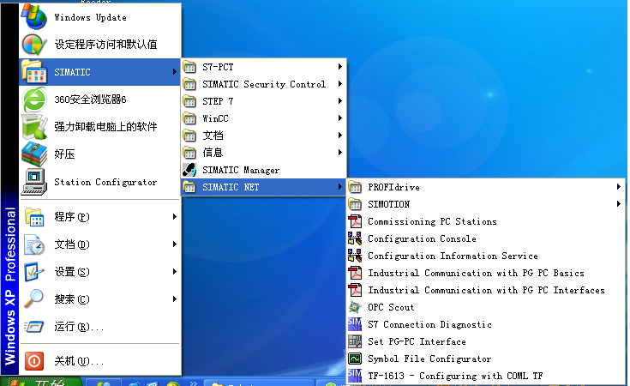Click the 360安全浏览器6 browser icon
This screenshot has height=386, width=630.
[33, 100]
